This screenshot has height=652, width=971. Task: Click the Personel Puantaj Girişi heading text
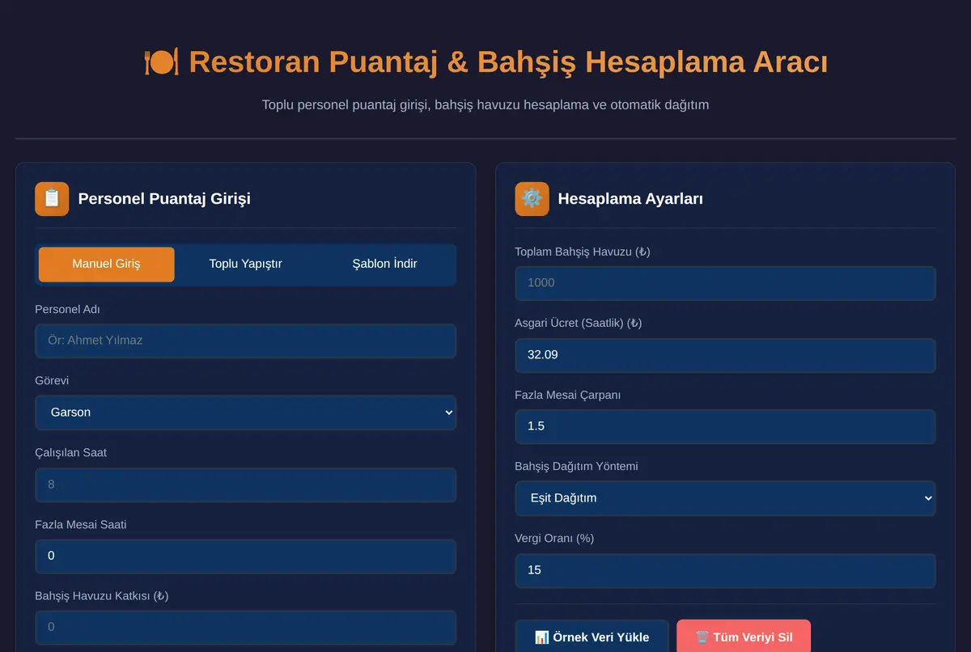pyautogui.click(x=164, y=199)
